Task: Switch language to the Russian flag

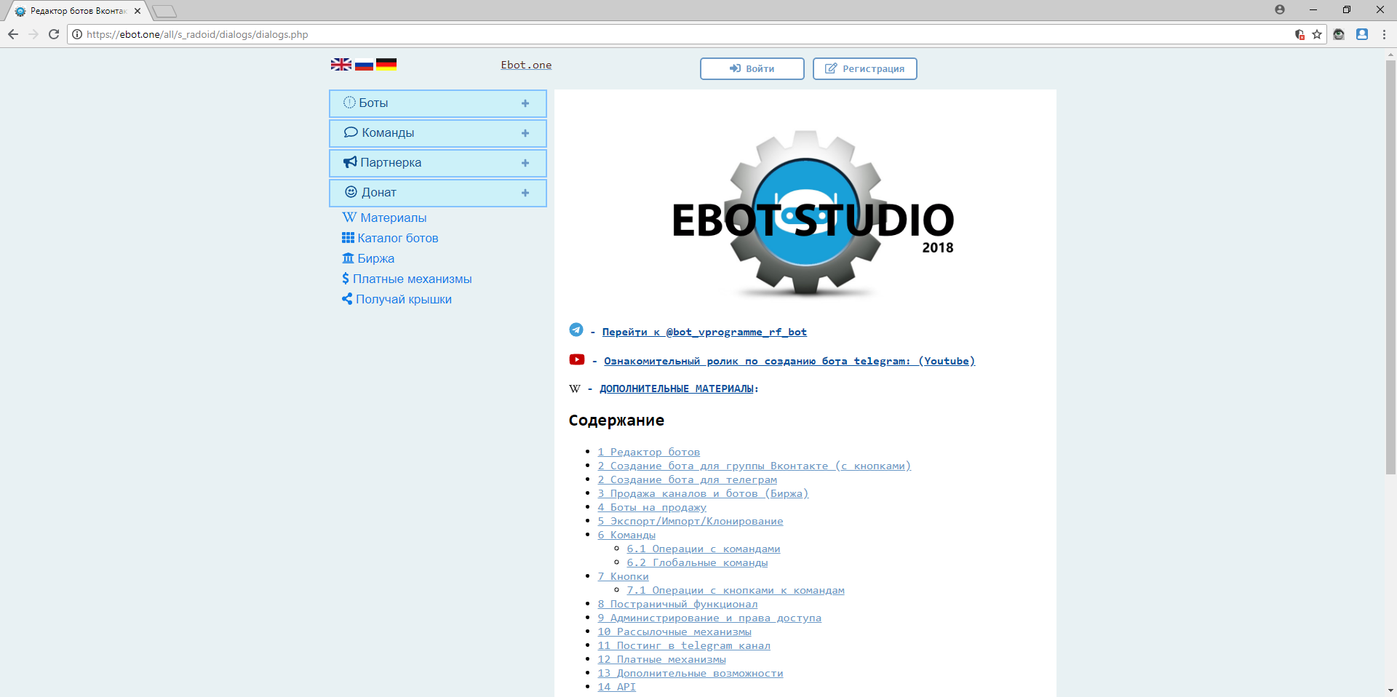Action: tap(364, 65)
